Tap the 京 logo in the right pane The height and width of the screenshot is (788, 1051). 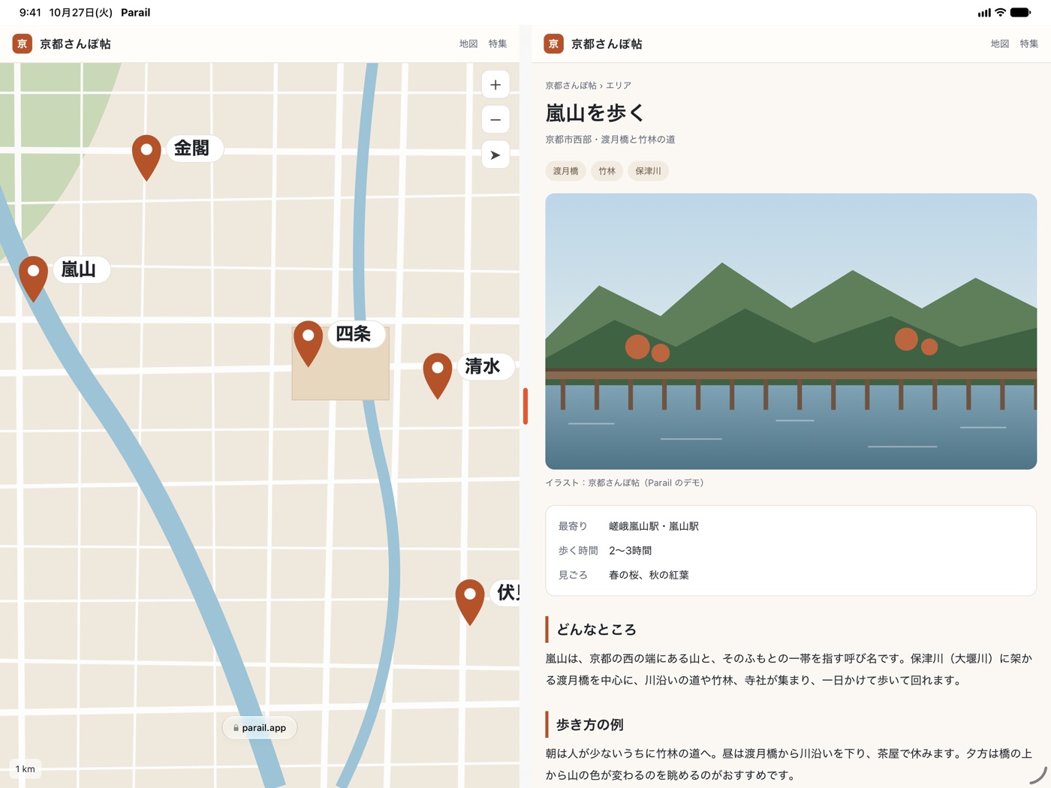[553, 44]
